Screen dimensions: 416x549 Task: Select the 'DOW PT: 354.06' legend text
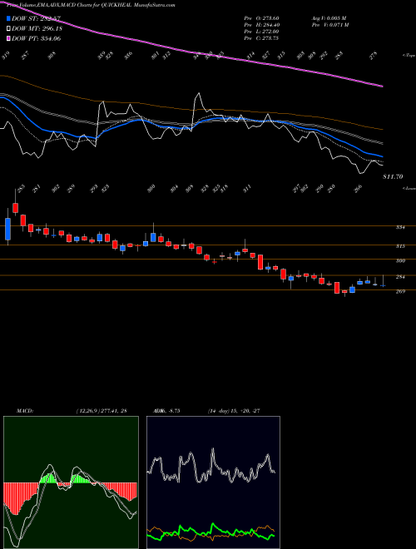tap(36, 38)
